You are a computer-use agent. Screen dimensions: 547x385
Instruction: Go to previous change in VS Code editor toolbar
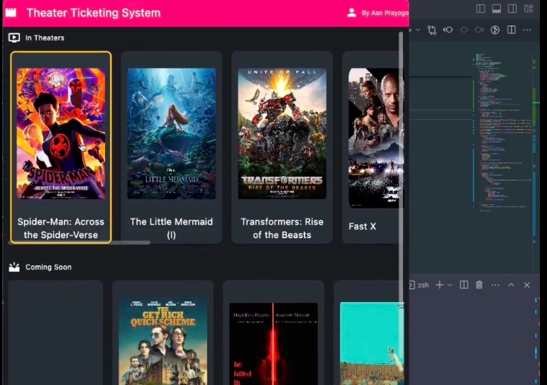448,30
